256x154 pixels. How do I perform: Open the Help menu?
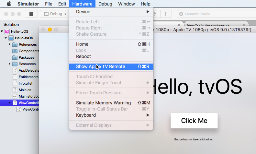pos(145,4)
